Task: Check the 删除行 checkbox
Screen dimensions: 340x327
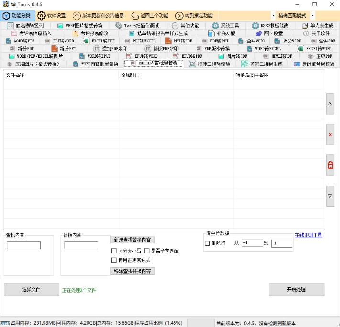Action: click(208, 243)
